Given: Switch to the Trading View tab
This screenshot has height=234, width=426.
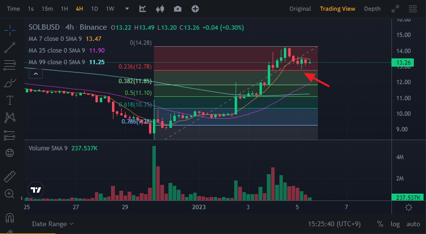Looking at the screenshot, I should pos(337,9).
